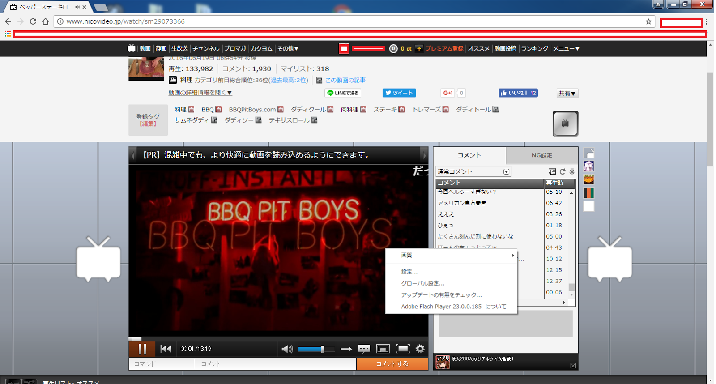Click the niconico TV logo in navbar

(x=132, y=48)
